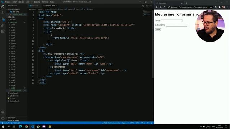This screenshot has width=230, height=129.
Task: Reload the browser page
Action: pos(164,7)
